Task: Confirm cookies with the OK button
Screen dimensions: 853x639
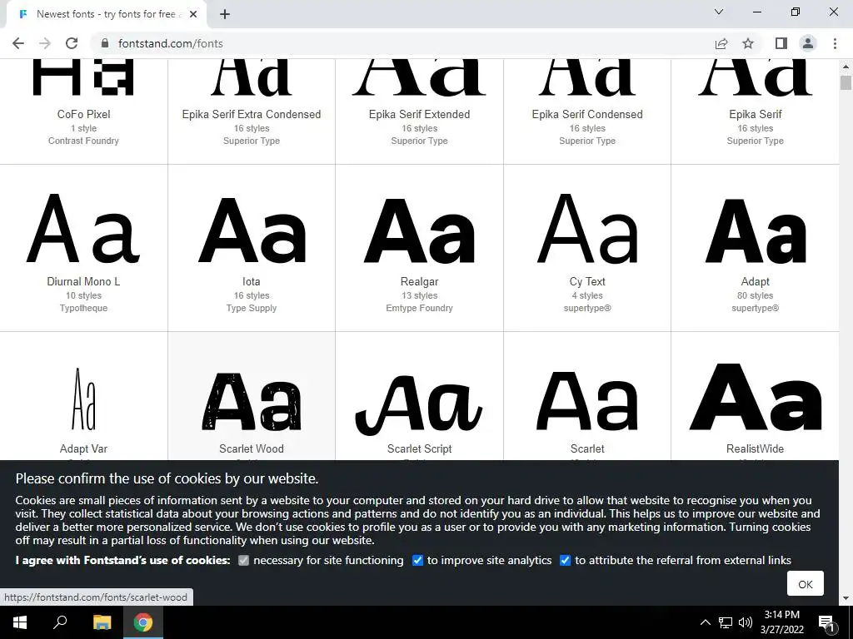Action: point(806,583)
